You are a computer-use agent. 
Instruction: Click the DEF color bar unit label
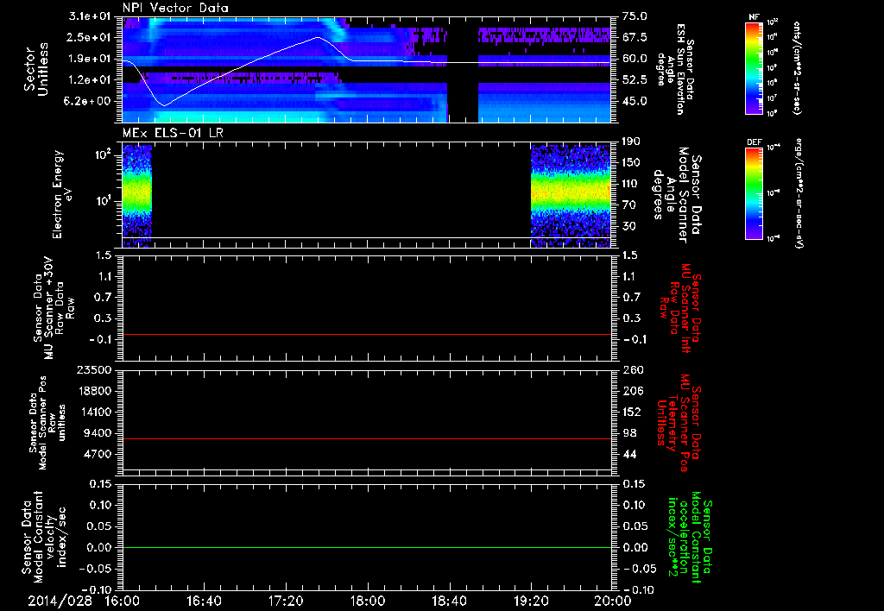pos(797,193)
